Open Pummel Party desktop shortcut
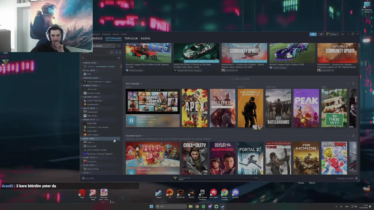 pyautogui.click(x=93, y=195)
